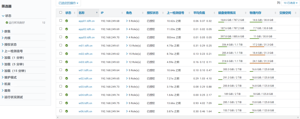
Task: Click green health status icon for app01.tdft.cn
Action: tap(67, 21)
